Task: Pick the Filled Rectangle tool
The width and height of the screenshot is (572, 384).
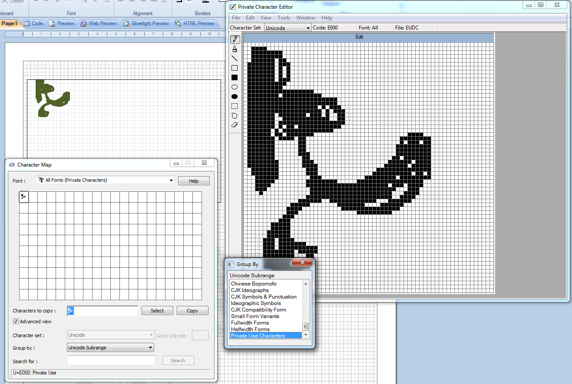Action: 235,78
